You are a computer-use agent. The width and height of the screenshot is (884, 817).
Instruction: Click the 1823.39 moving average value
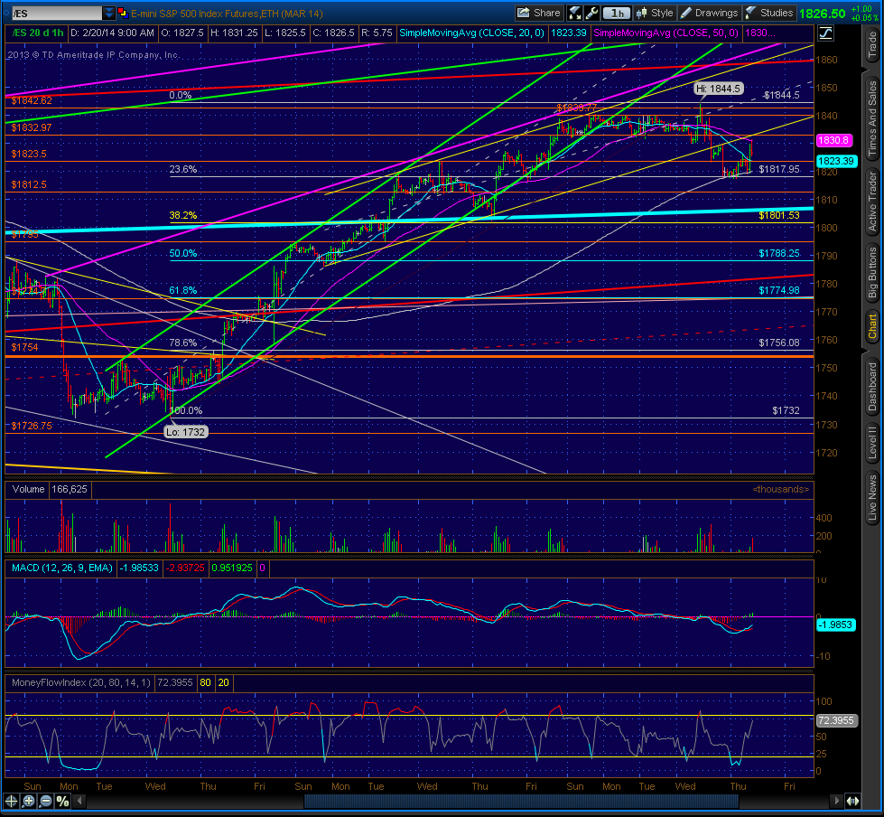(x=568, y=33)
